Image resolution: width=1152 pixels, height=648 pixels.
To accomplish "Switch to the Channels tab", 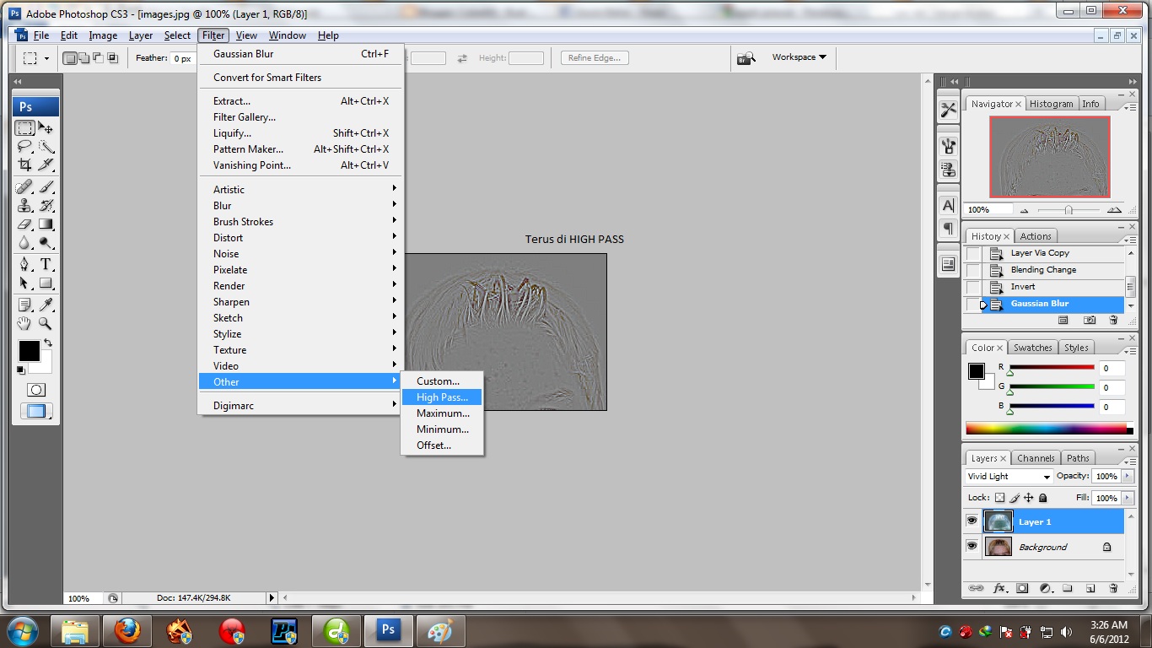I will pos(1036,458).
